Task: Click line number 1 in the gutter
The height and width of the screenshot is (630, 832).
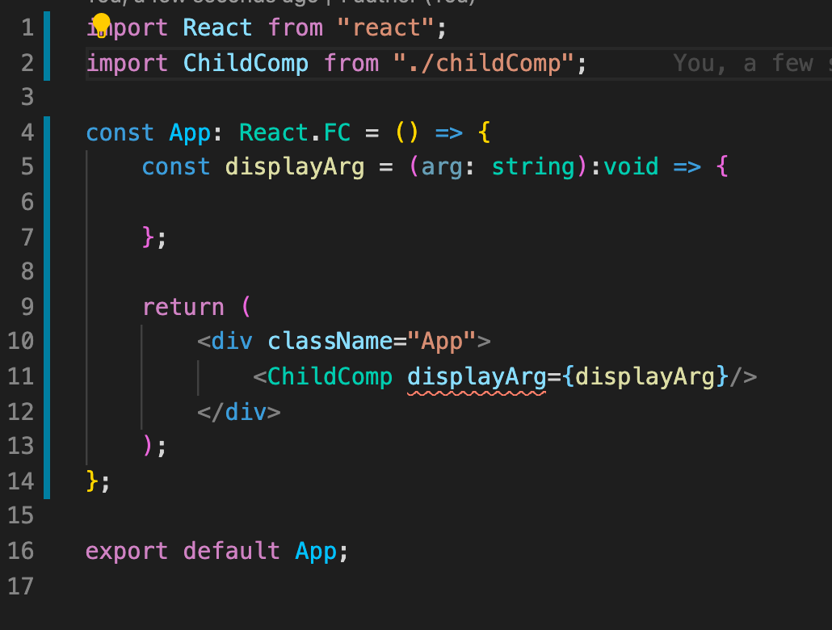Action: click(27, 27)
